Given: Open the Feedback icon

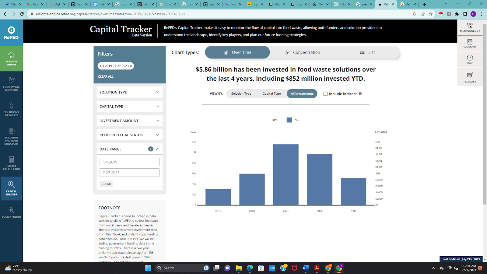Looking at the screenshot, I should coord(470,77).
